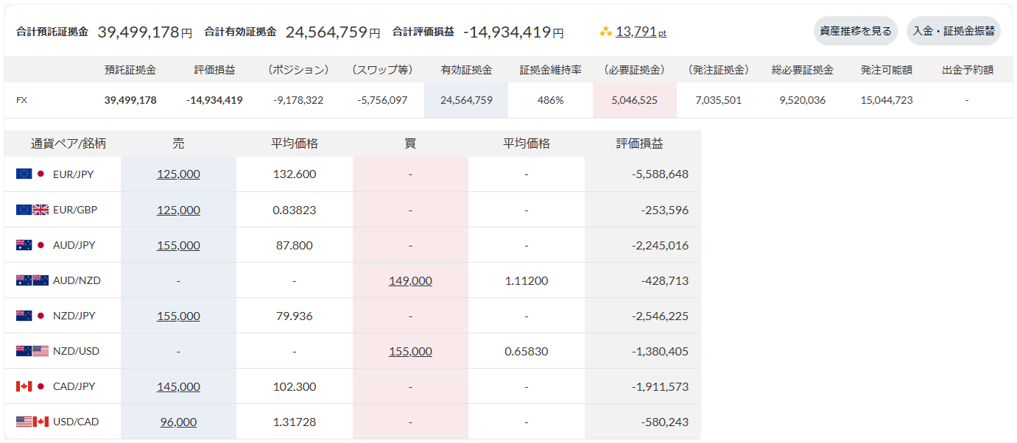
Task: Click the EUR/JPY currency pair flag icon
Action: 32,174
